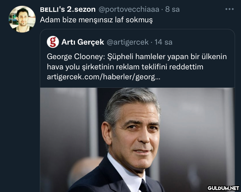241x192 pixels.
Task: Open the BELLI's 2.sezon profile name
Action: (x=68, y=9)
